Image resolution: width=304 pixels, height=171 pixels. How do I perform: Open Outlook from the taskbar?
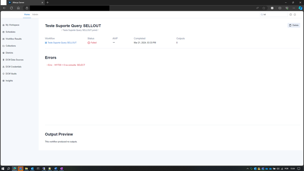(x=32, y=169)
